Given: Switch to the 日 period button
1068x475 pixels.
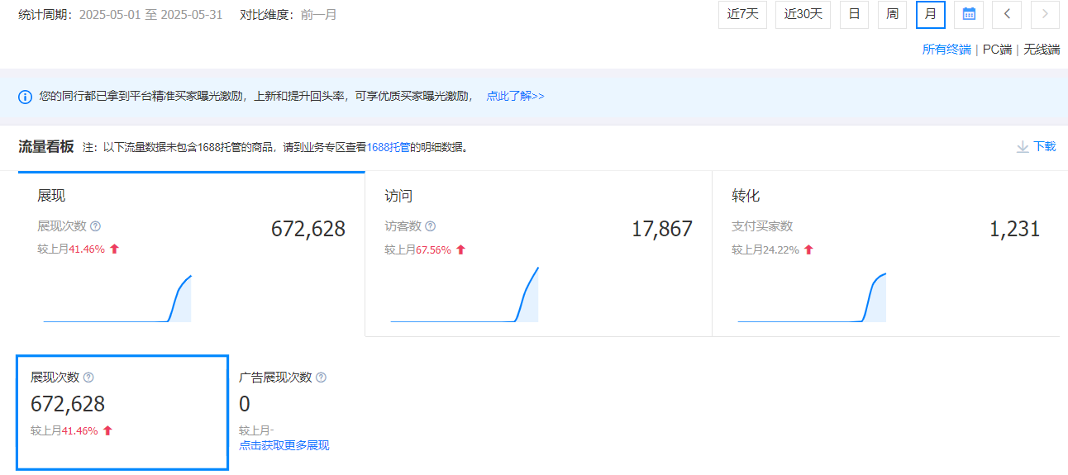Looking at the screenshot, I should (x=854, y=14).
